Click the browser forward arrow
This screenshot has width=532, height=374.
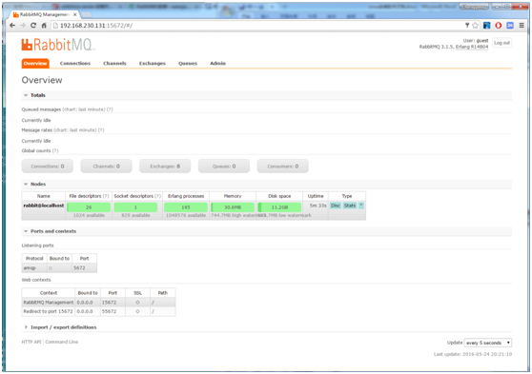(x=23, y=26)
